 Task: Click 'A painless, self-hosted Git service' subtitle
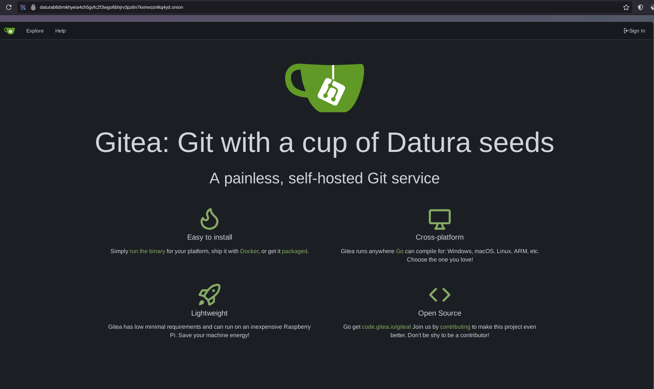[x=325, y=179]
